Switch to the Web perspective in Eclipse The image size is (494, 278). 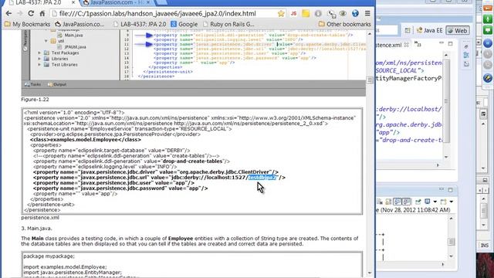coord(458,31)
